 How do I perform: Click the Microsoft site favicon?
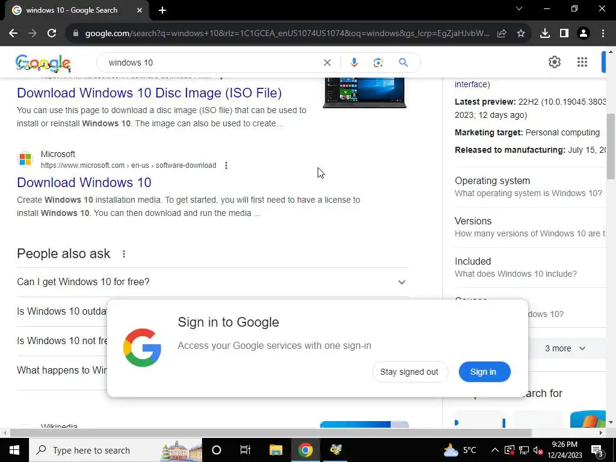pyautogui.click(x=25, y=159)
